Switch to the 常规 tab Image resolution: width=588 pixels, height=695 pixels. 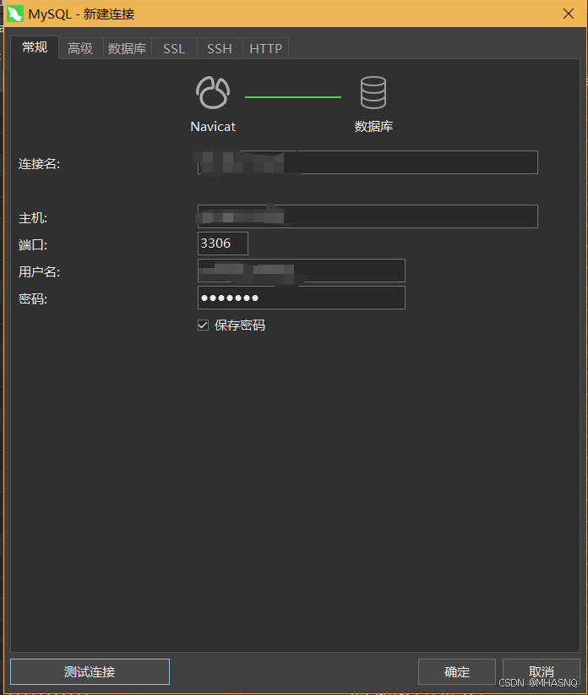pos(35,47)
